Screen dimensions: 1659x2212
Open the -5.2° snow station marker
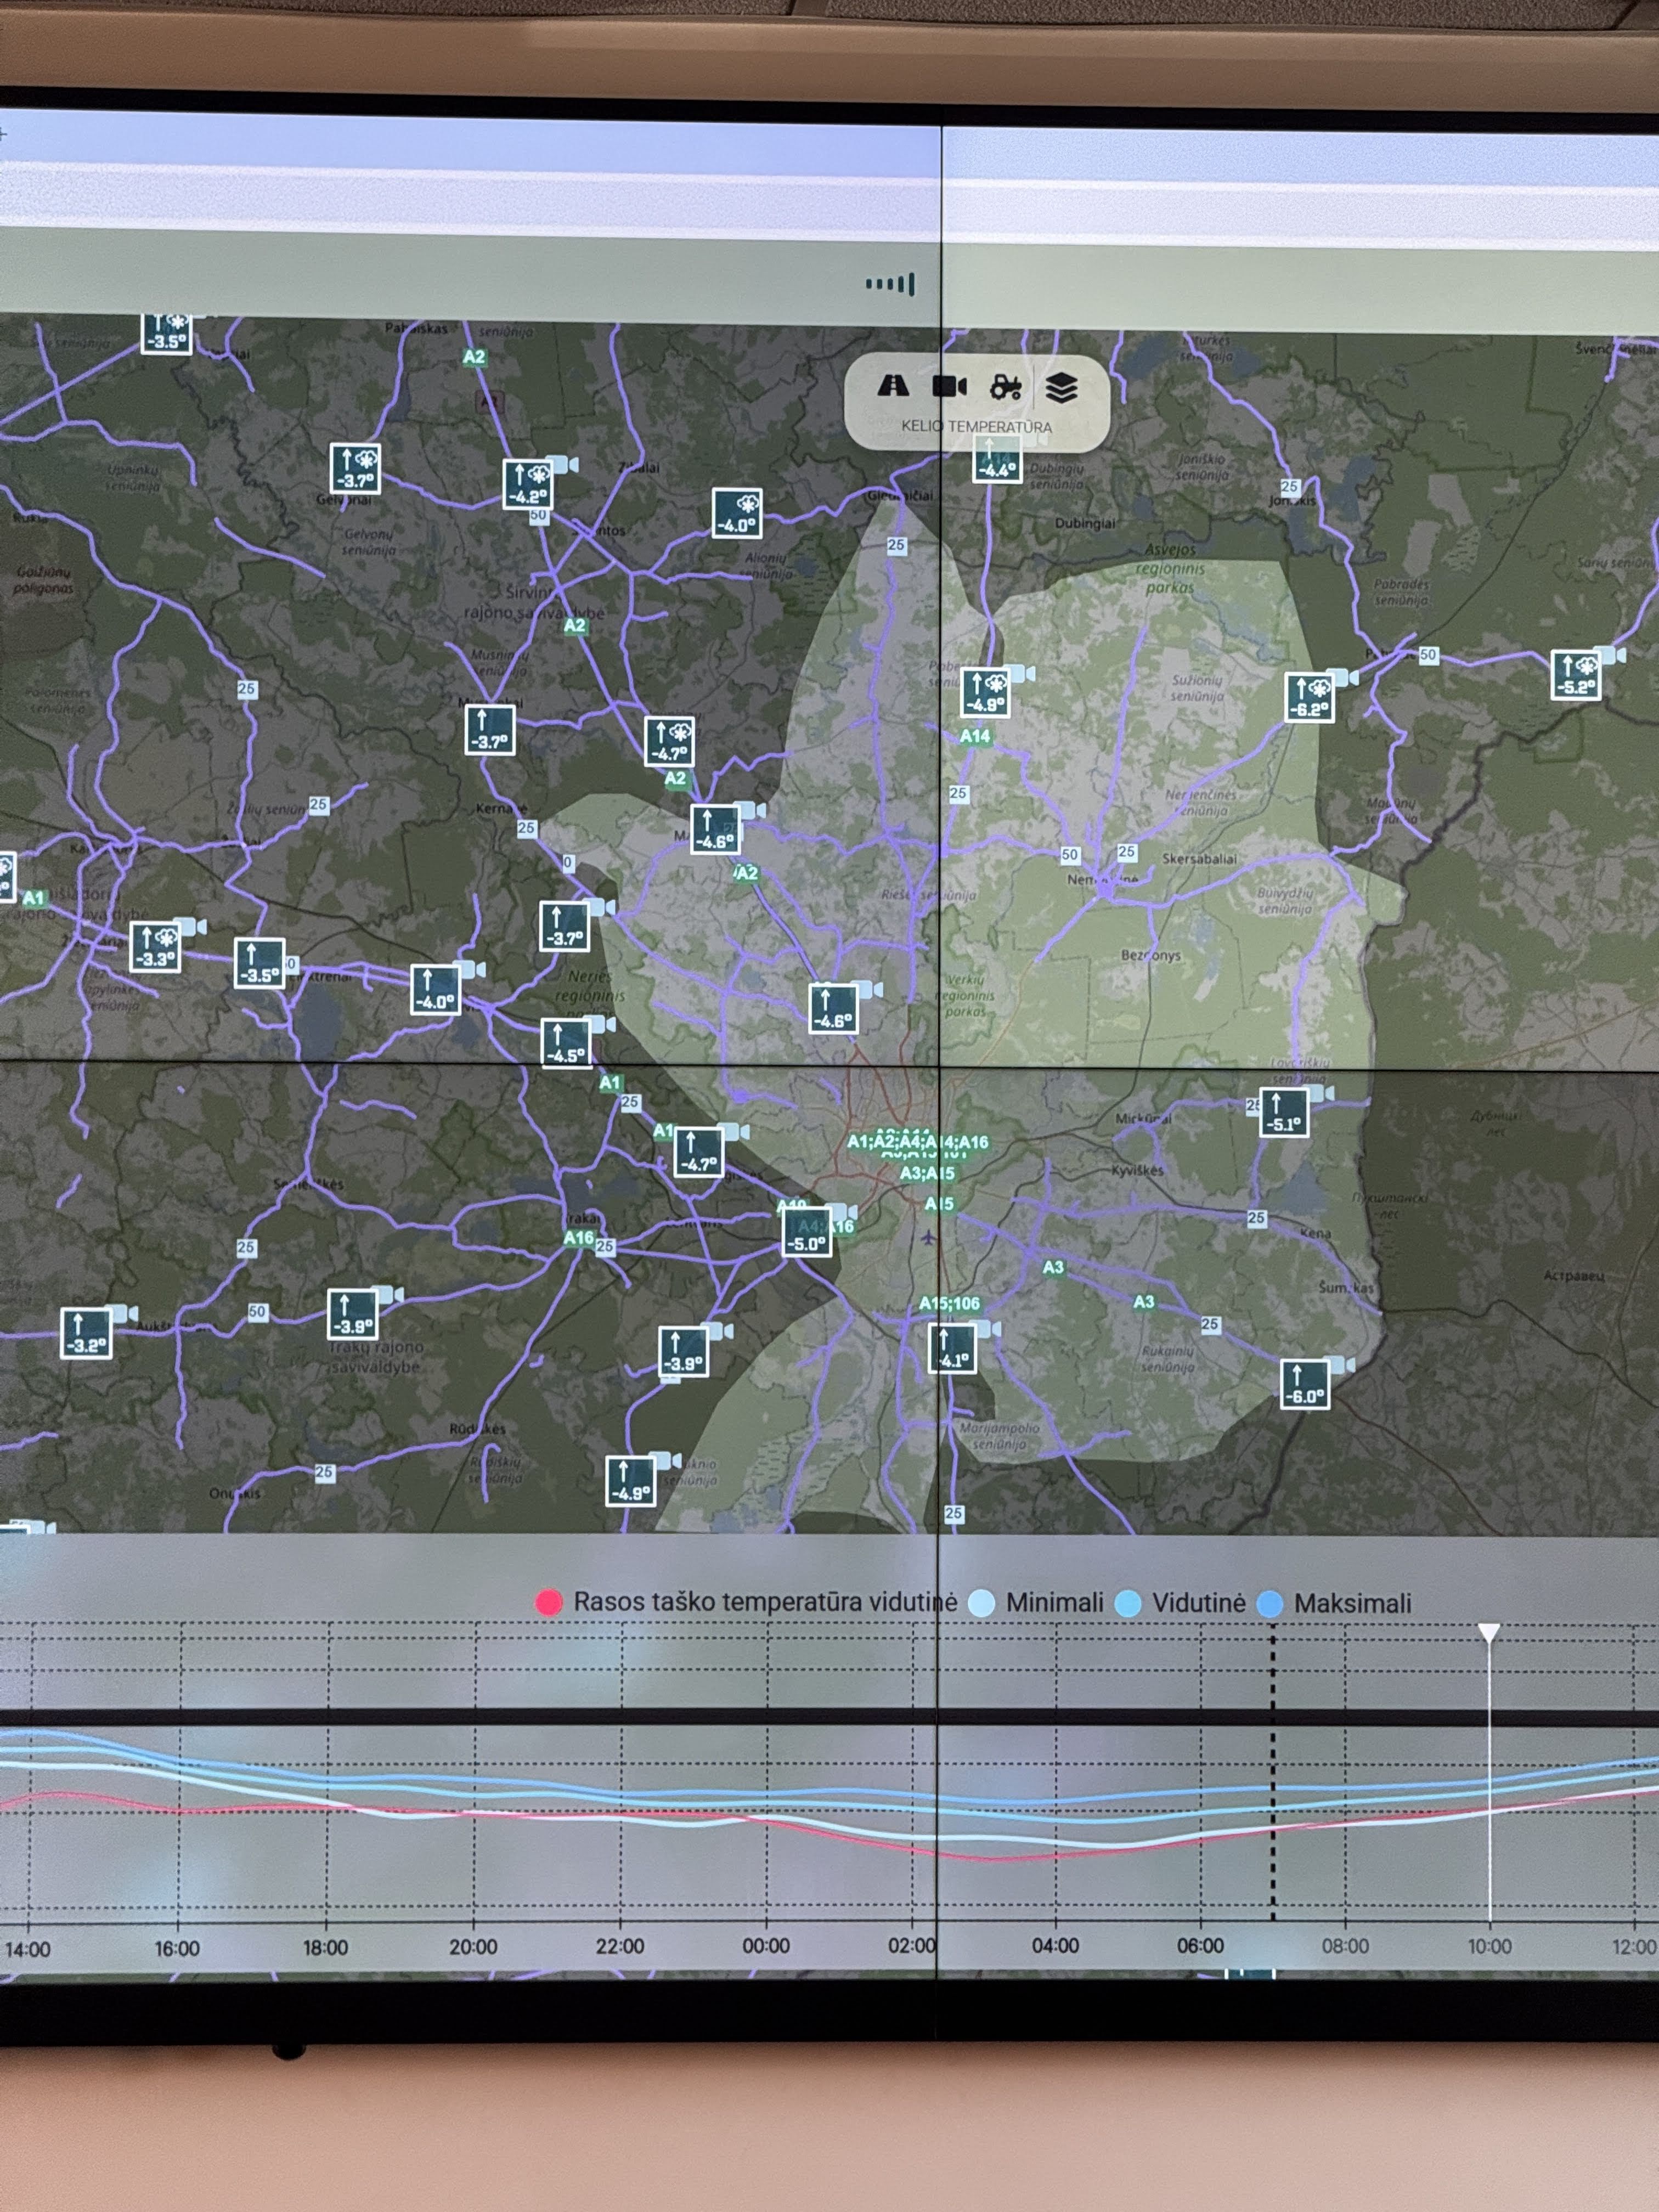pos(1575,675)
